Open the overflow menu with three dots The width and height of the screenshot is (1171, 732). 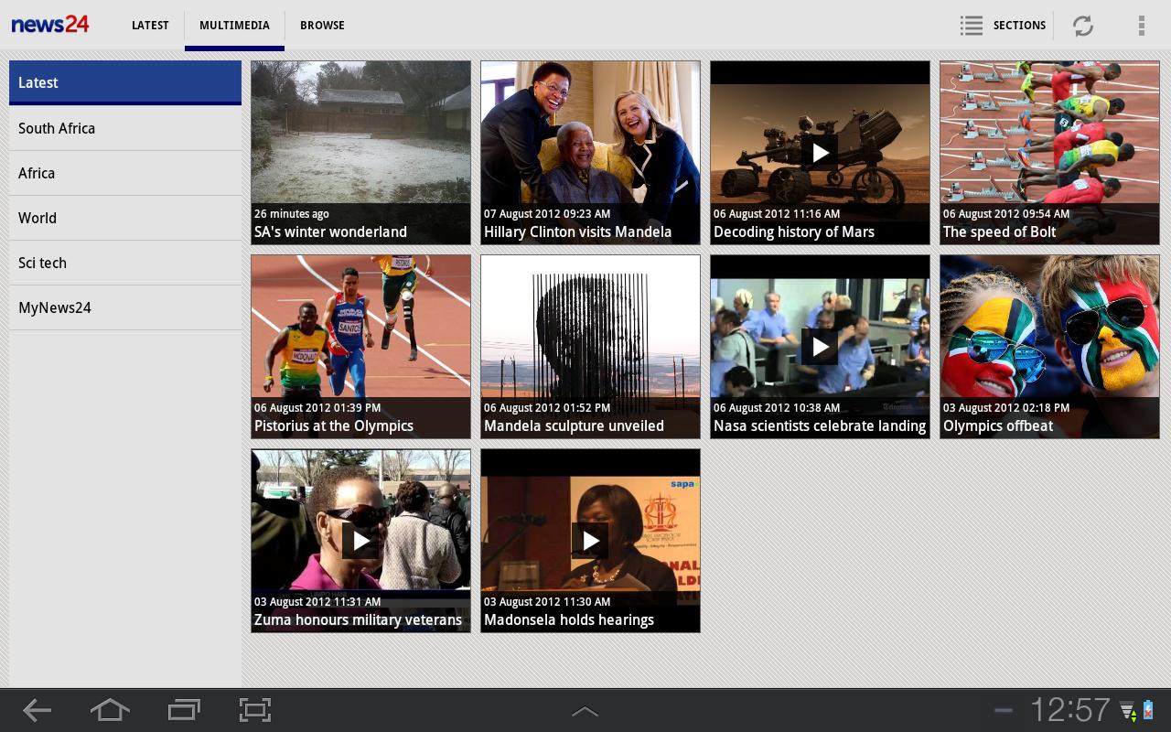(1141, 26)
